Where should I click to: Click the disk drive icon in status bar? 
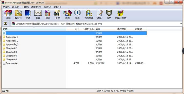click(x=4, y=91)
